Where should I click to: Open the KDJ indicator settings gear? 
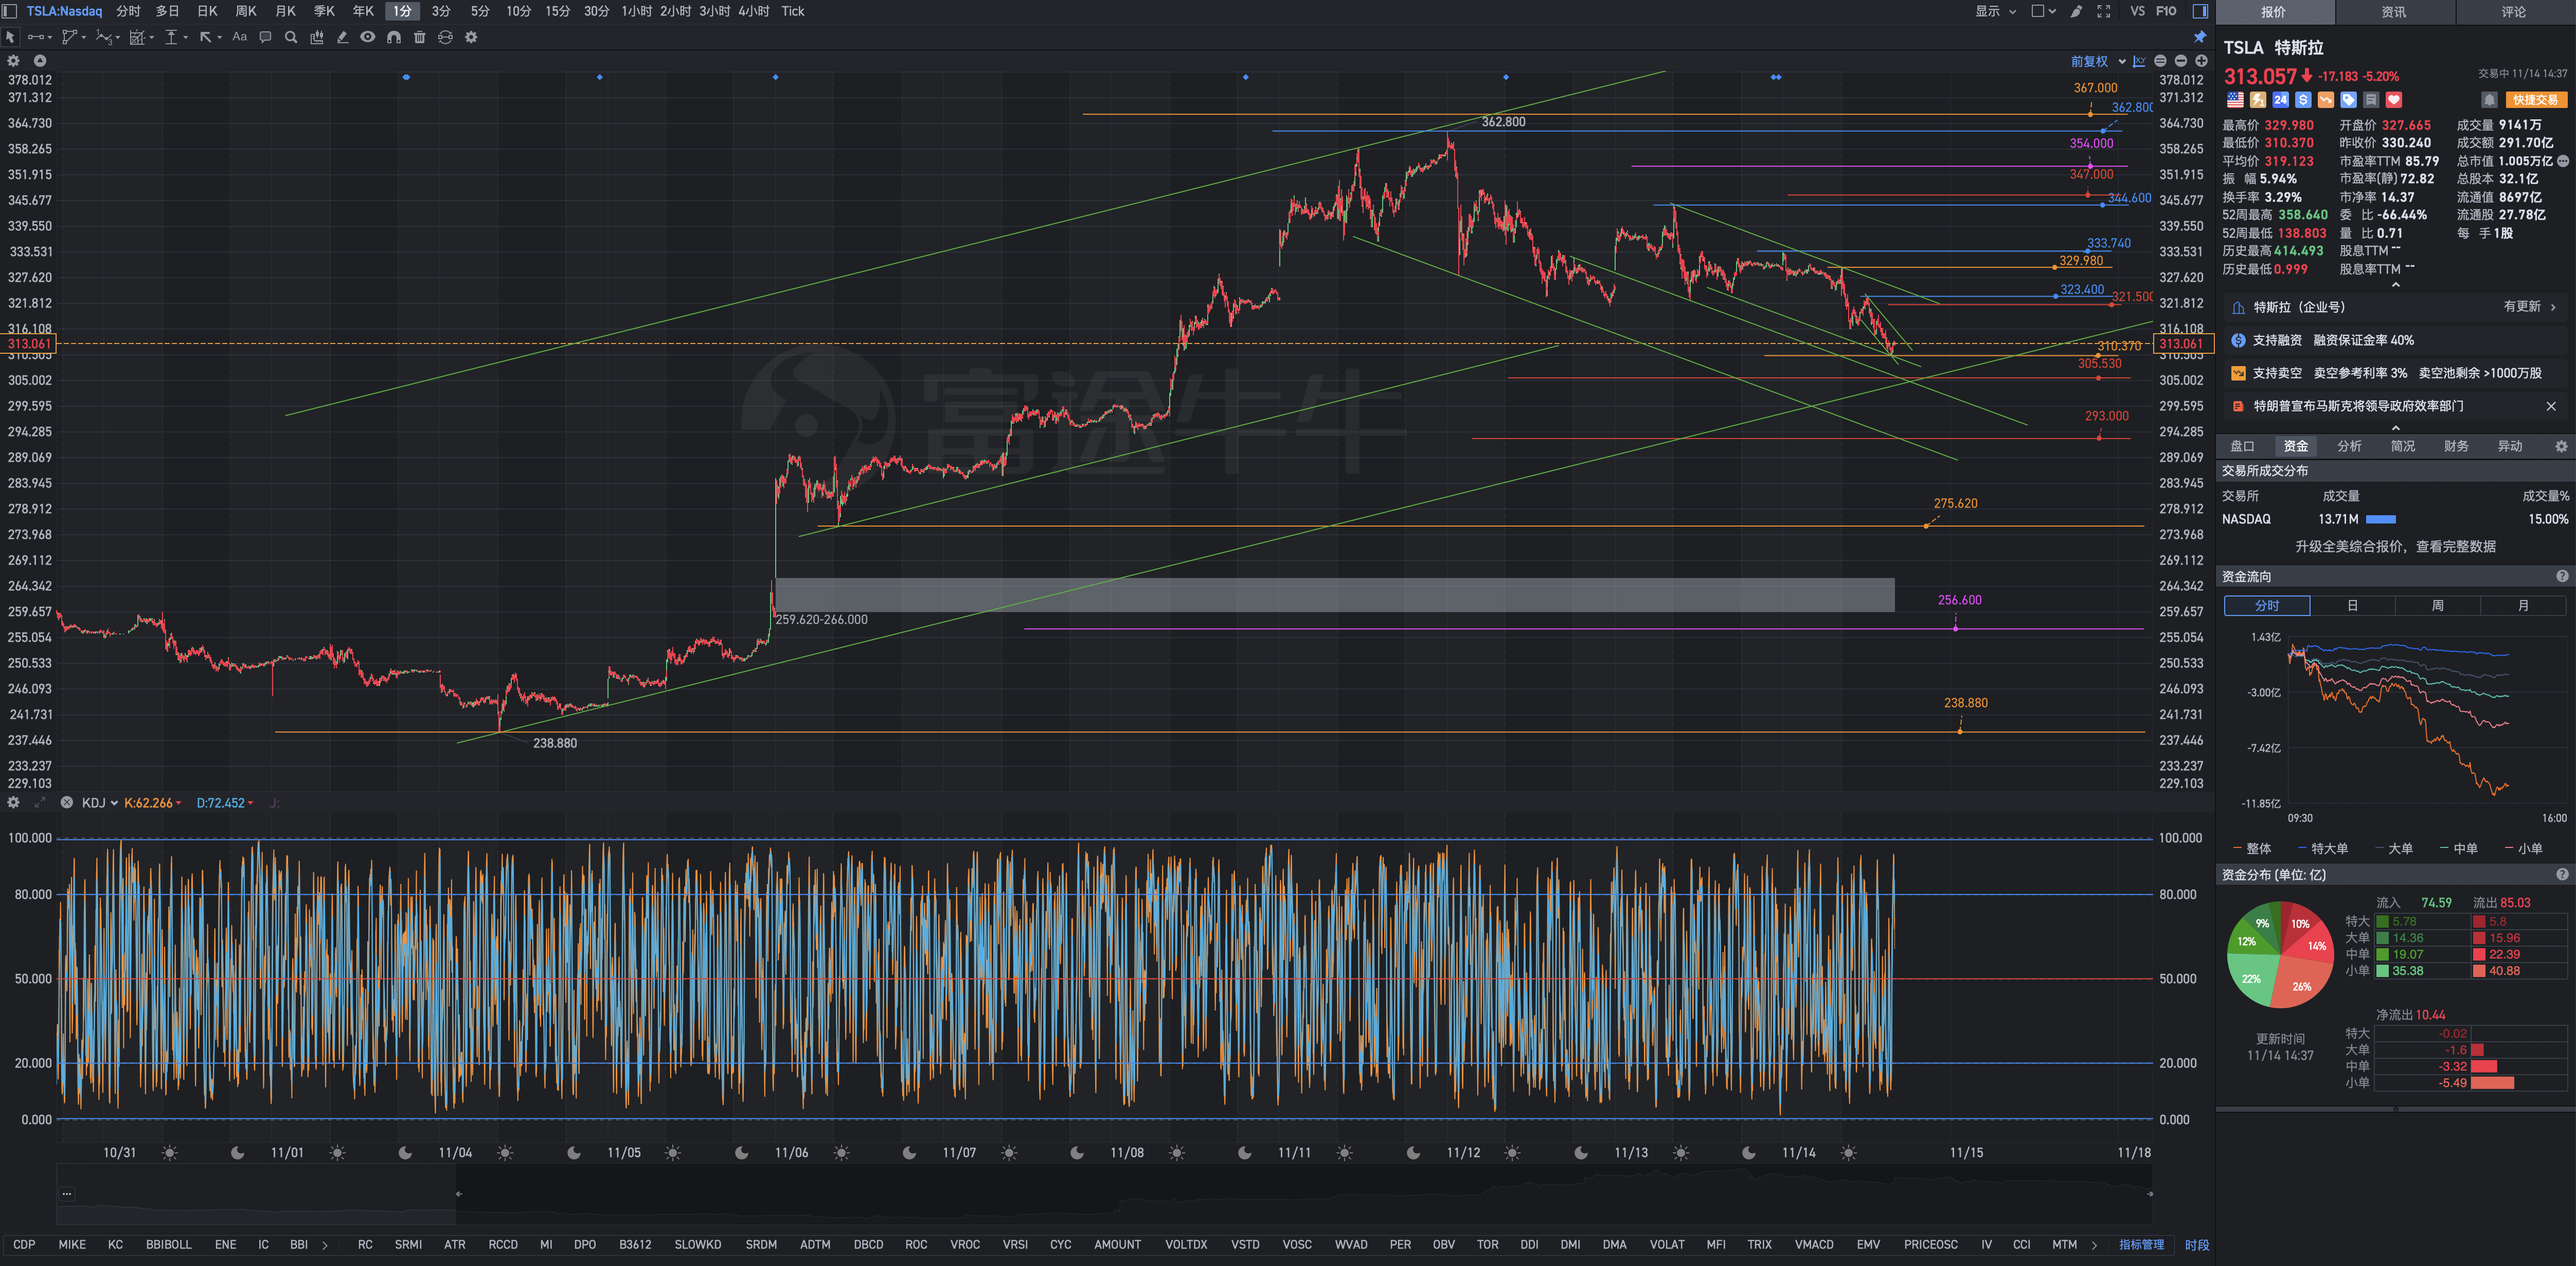tap(14, 803)
